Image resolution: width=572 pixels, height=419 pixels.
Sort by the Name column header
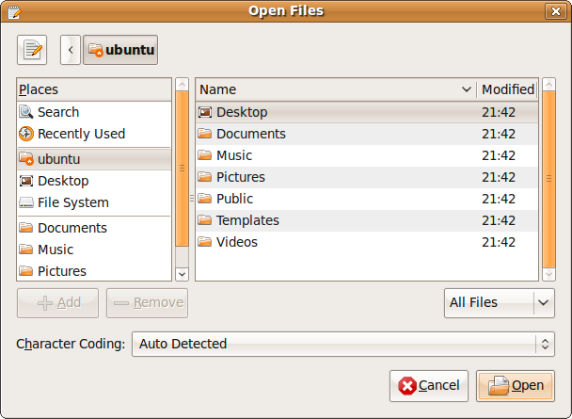[335, 89]
